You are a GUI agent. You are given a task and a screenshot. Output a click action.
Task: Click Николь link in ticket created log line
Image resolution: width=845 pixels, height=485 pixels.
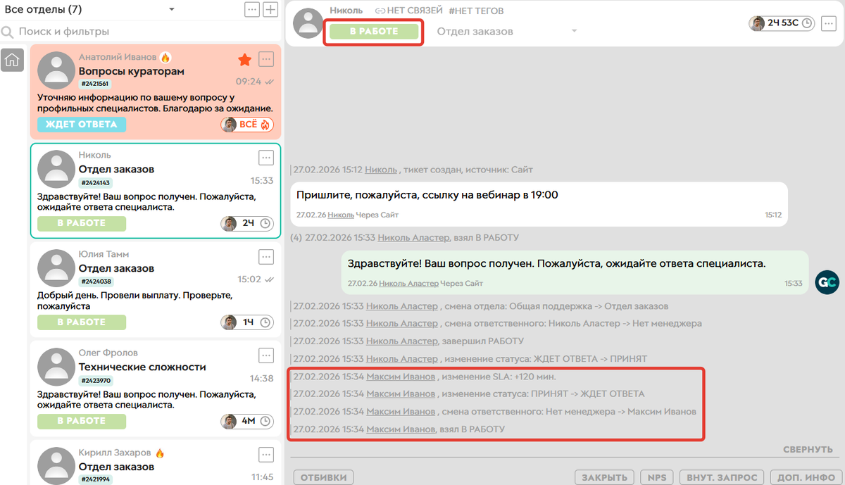point(381,170)
